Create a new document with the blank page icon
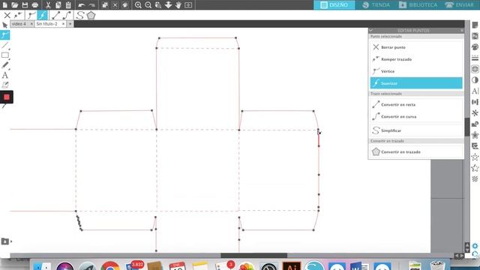The height and width of the screenshot is (270, 480). [x=4, y=5]
